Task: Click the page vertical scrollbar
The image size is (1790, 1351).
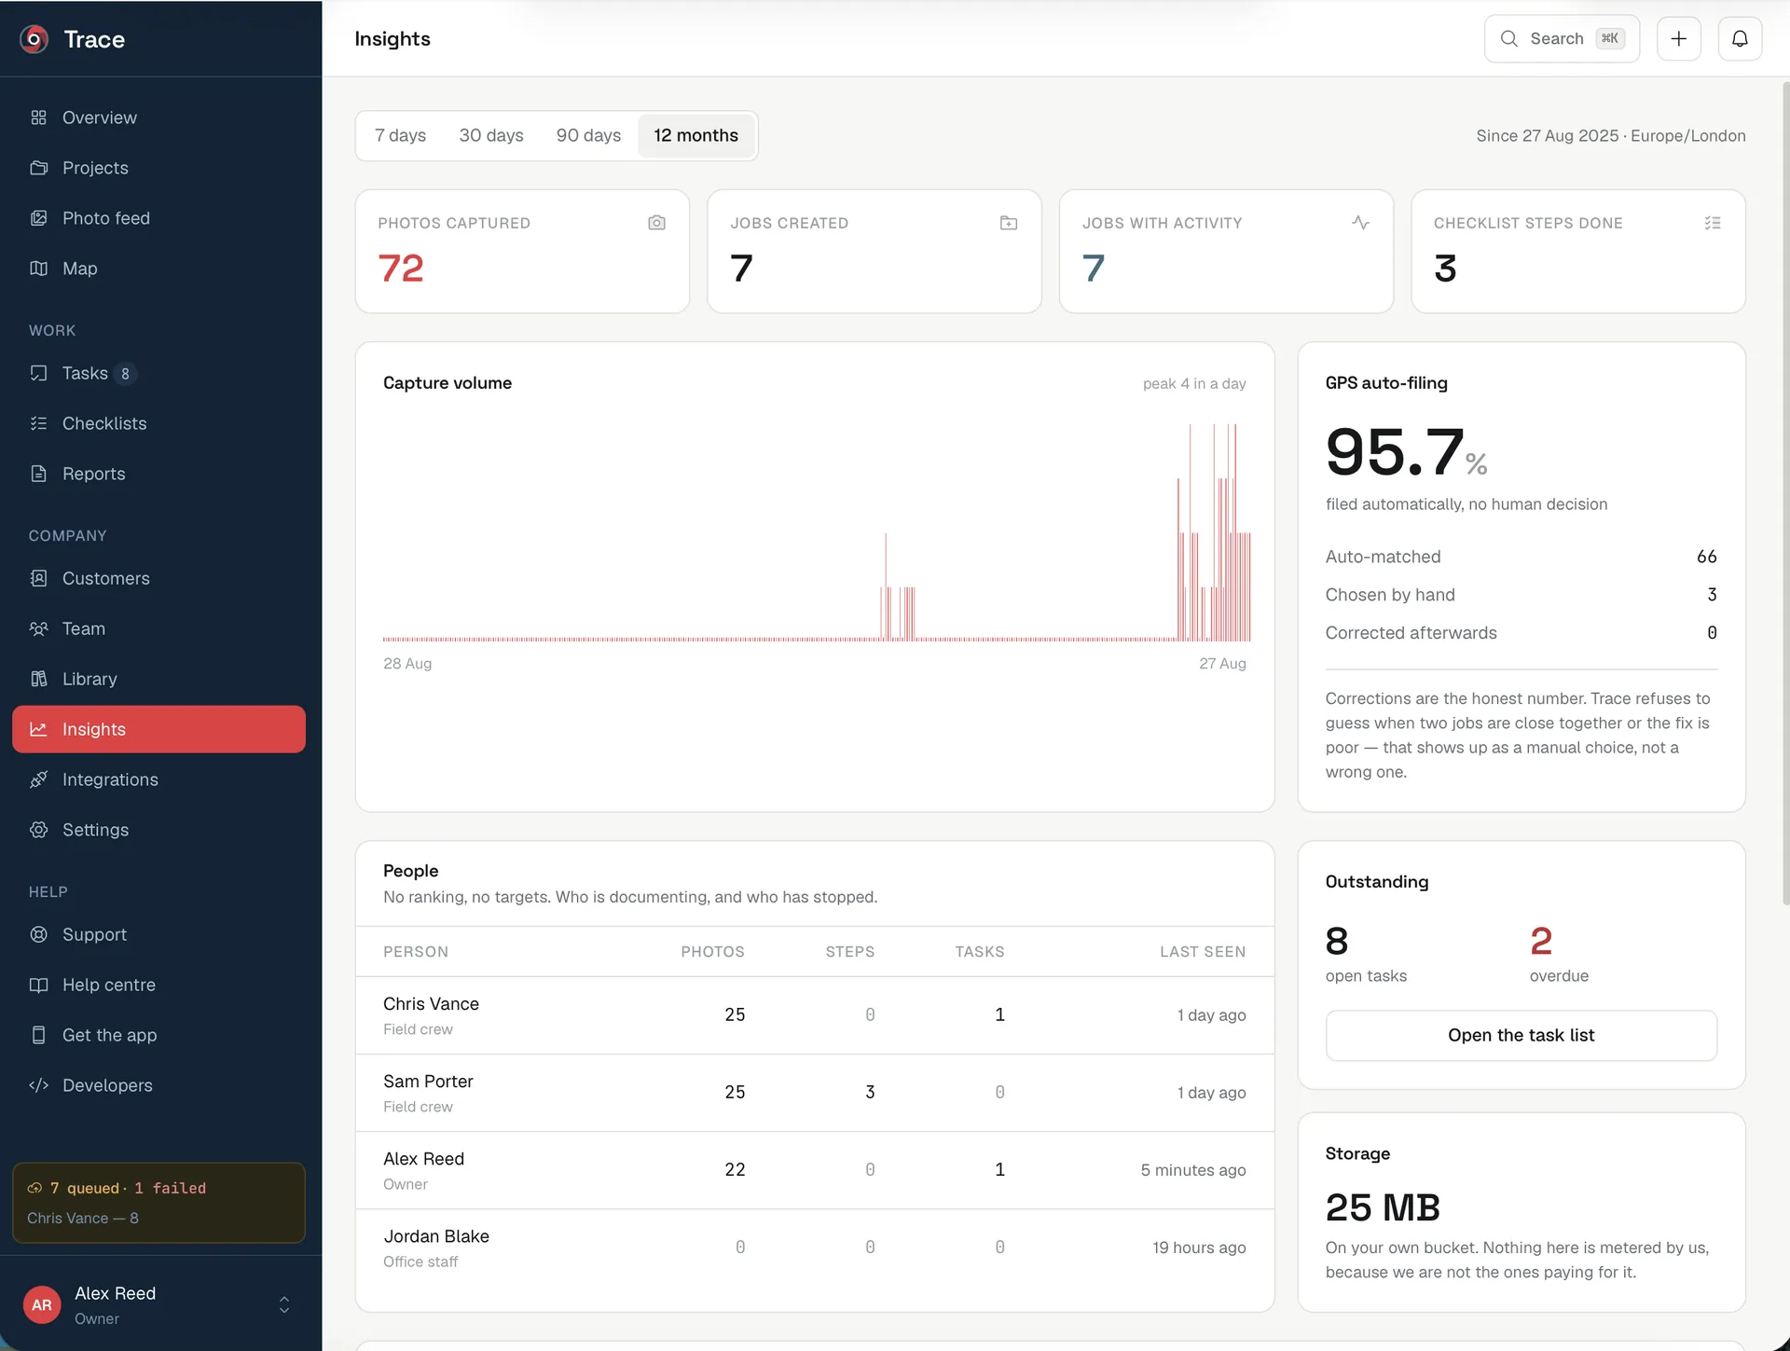Action: 1785,494
